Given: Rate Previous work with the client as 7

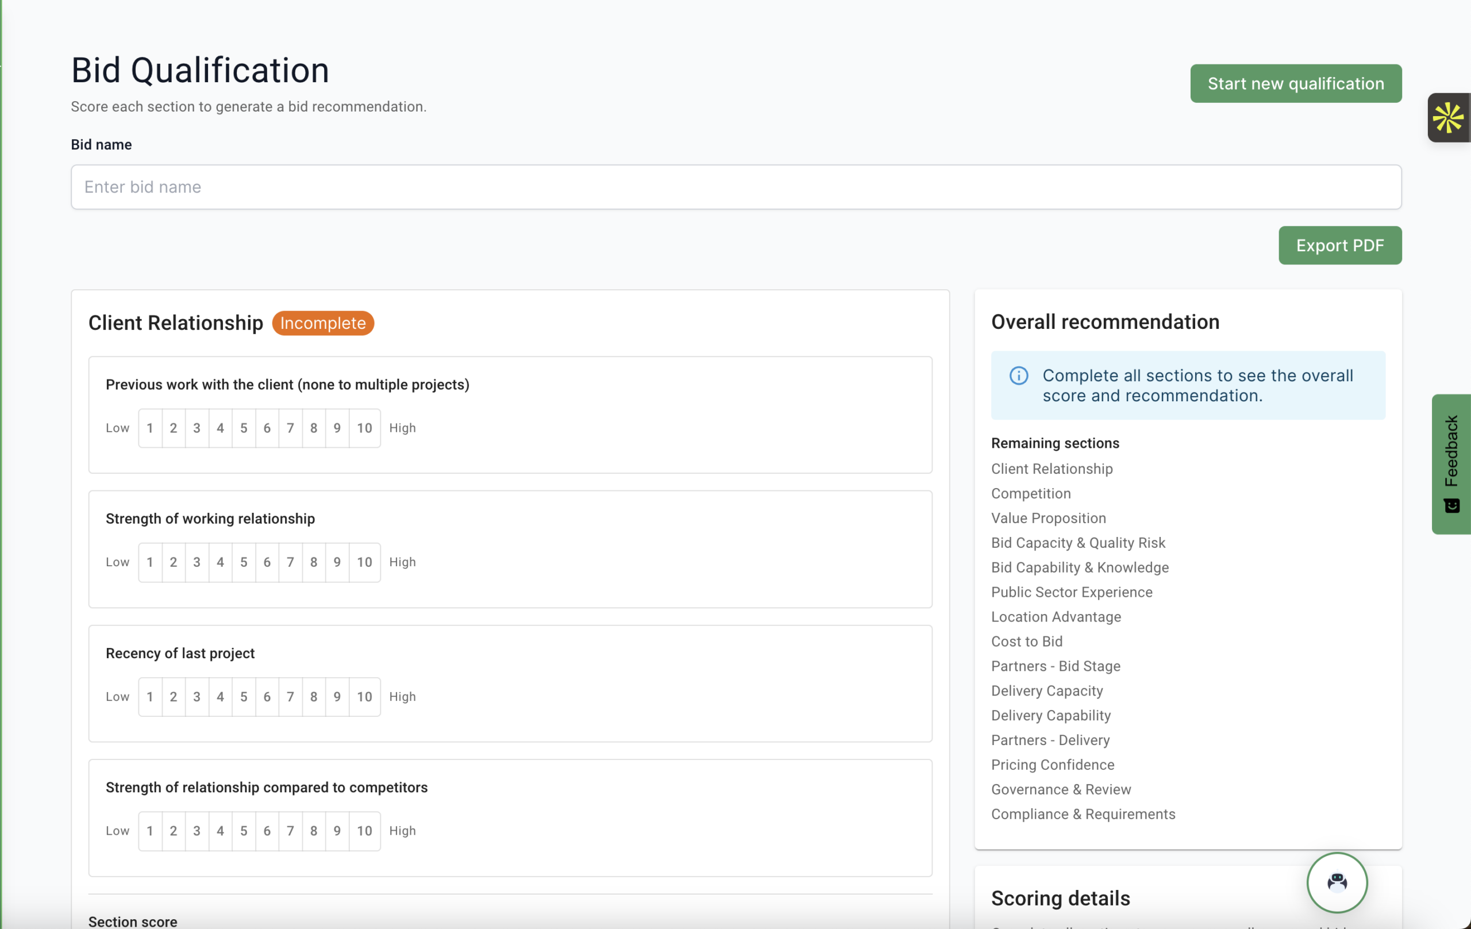Looking at the screenshot, I should coord(290,428).
